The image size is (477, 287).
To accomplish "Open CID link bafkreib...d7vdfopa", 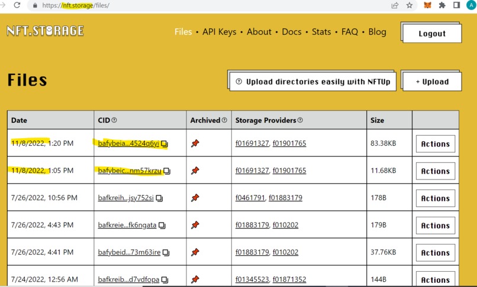I will 128,279.
